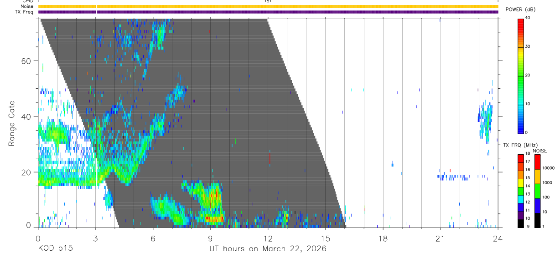Viewport: 560px width, 258px height.
Task: Click the red top end of POWER color bar
Action: click(520, 21)
